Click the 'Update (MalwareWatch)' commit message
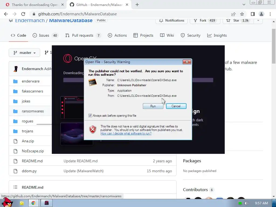The image size is (276, 207). [x=84, y=171]
